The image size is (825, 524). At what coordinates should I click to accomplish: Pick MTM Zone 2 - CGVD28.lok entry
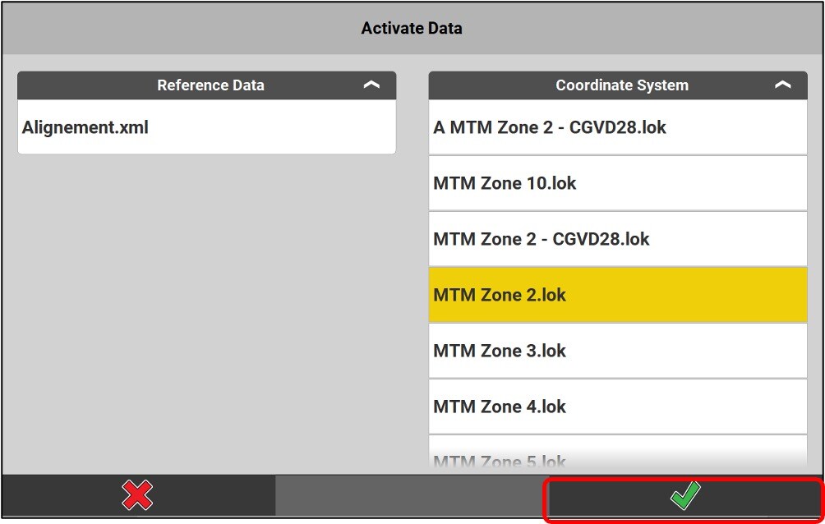tap(542, 239)
